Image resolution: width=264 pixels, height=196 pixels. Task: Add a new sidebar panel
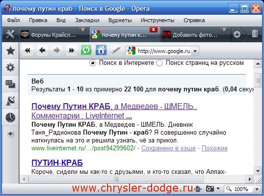(x=10, y=134)
